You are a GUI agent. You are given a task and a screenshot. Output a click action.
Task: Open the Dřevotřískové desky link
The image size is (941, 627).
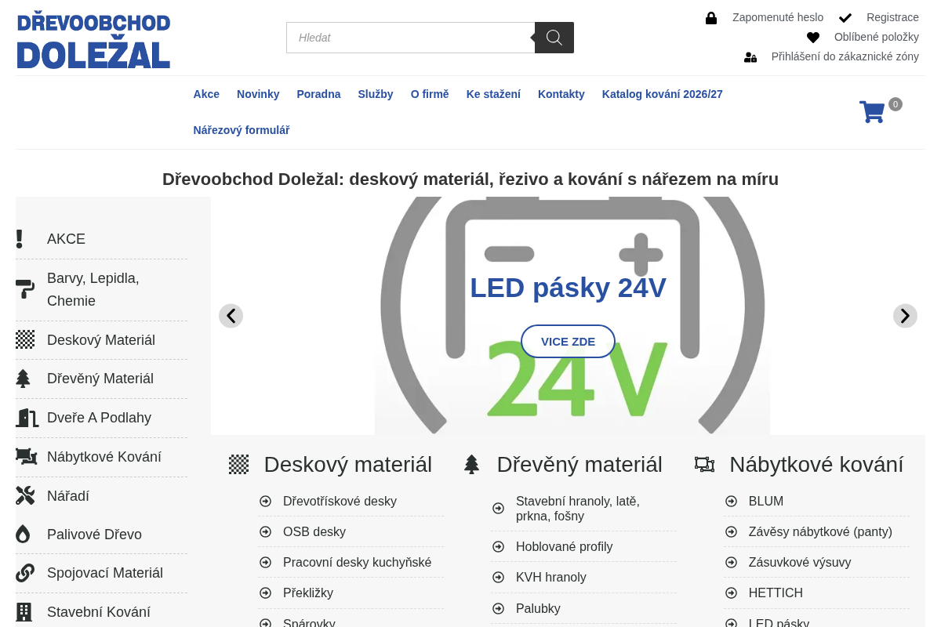(x=340, y=502)
